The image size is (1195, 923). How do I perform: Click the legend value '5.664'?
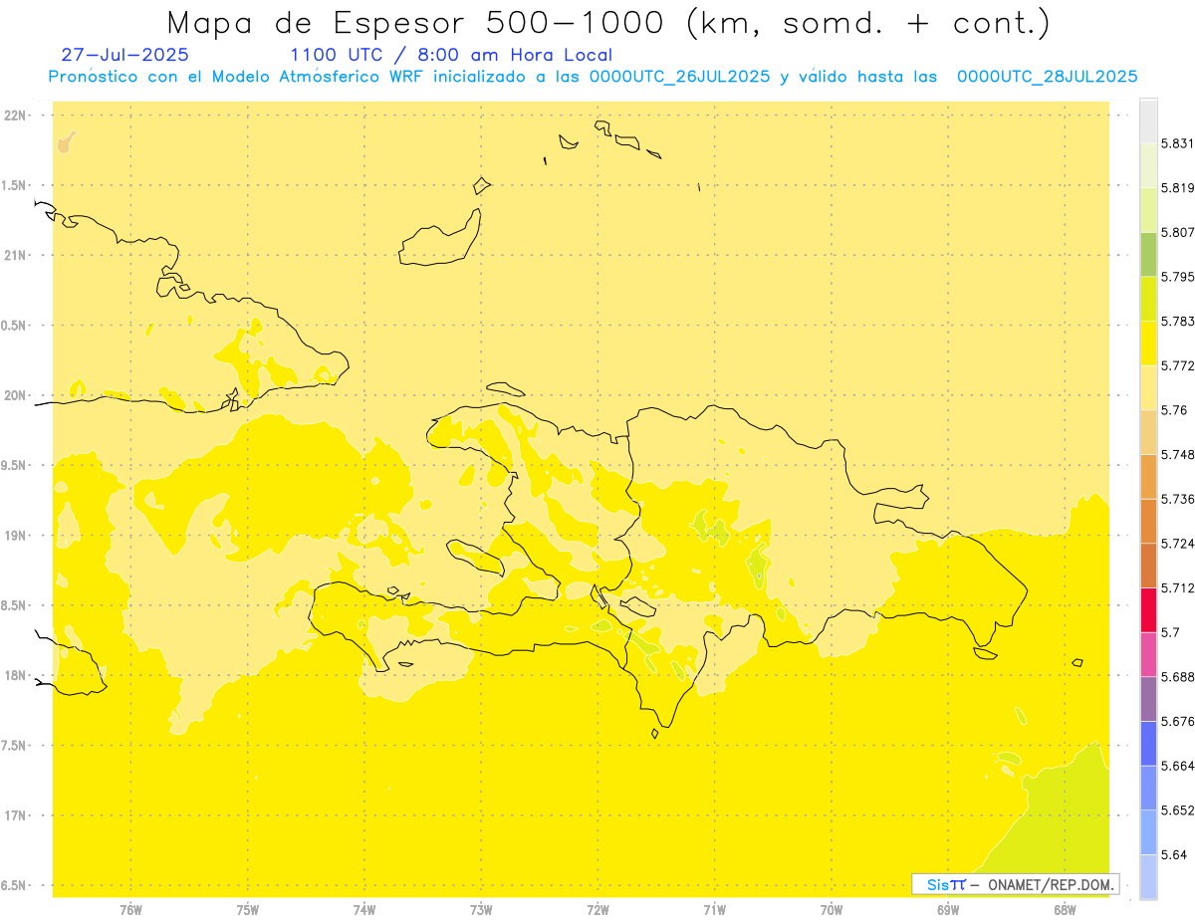(x=1177, y=766)
